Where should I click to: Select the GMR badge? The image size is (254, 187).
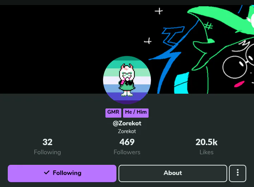coord(113,113)
